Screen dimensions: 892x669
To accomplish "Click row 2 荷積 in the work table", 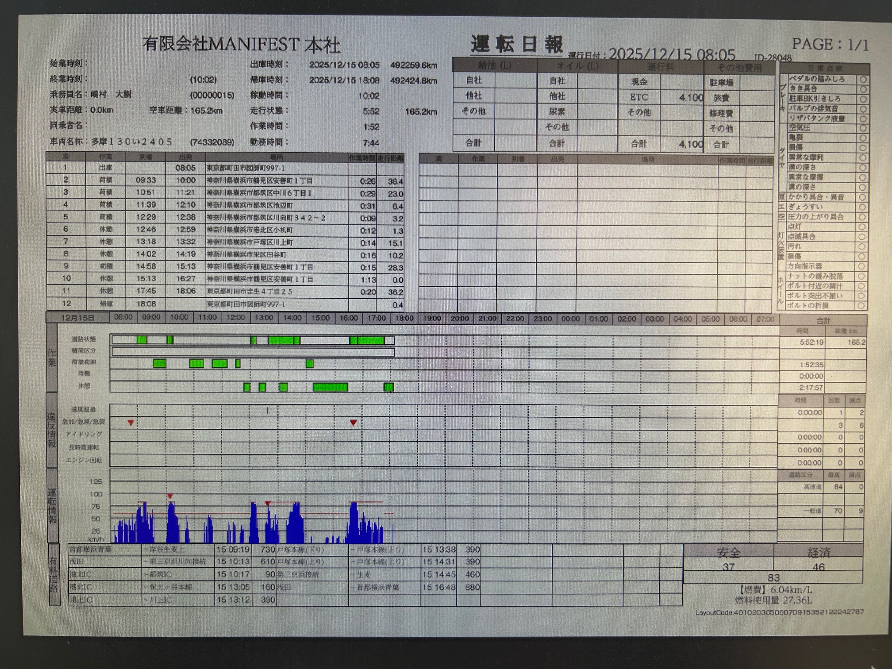I will 106,180.
